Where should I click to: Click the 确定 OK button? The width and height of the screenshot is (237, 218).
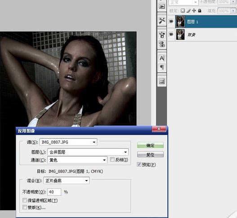coord(150,145)
